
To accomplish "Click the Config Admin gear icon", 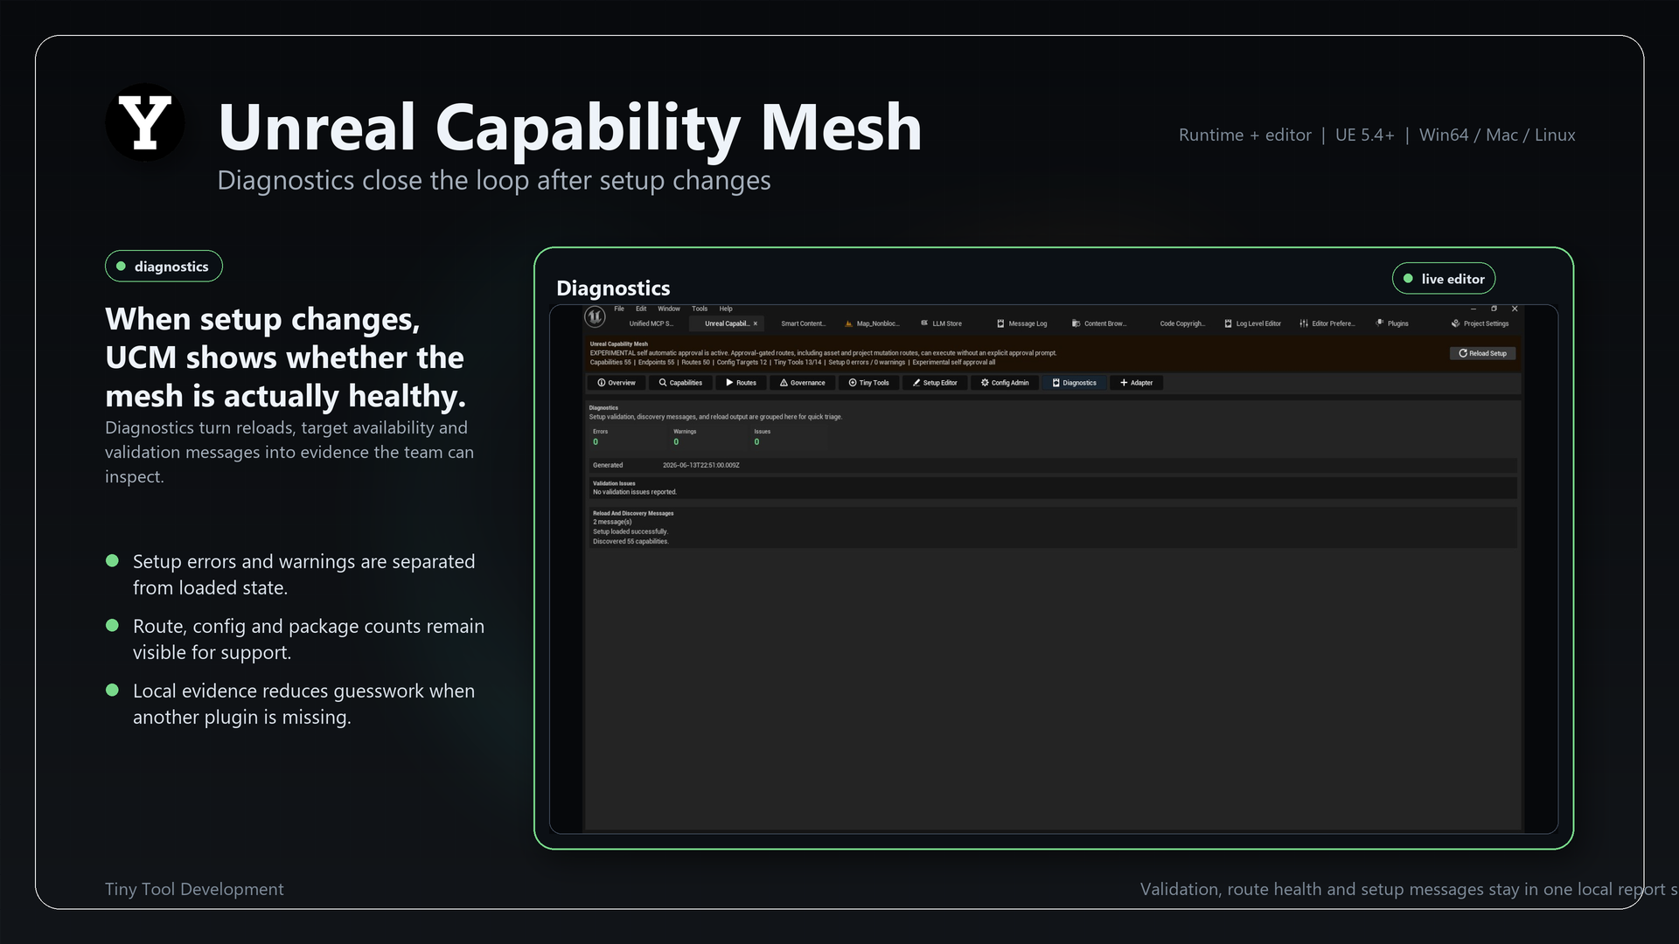I will (985, 383).
